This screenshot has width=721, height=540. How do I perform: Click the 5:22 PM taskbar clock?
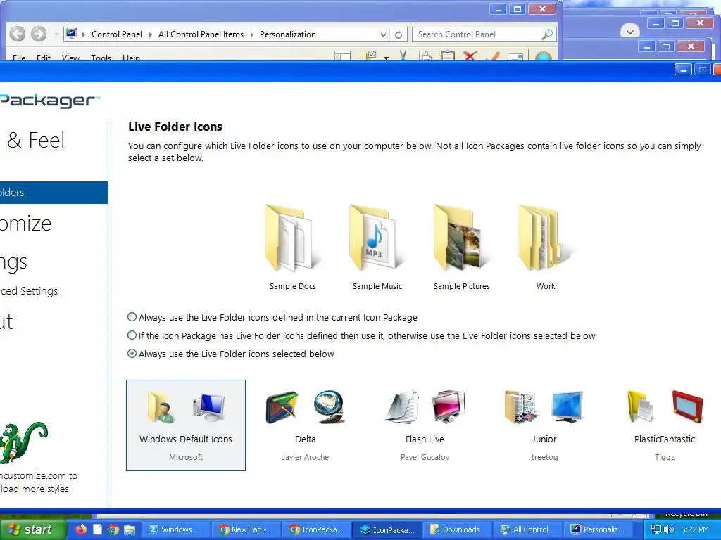coord(695,529)
